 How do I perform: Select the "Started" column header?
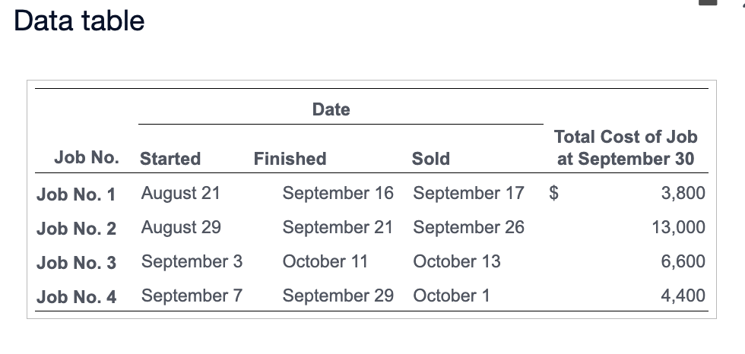coord(170,159)
